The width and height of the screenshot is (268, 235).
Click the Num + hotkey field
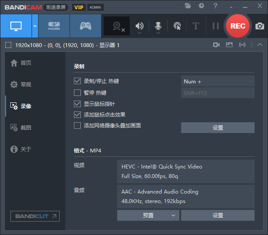pyautogui.click(x=217, y=81)
